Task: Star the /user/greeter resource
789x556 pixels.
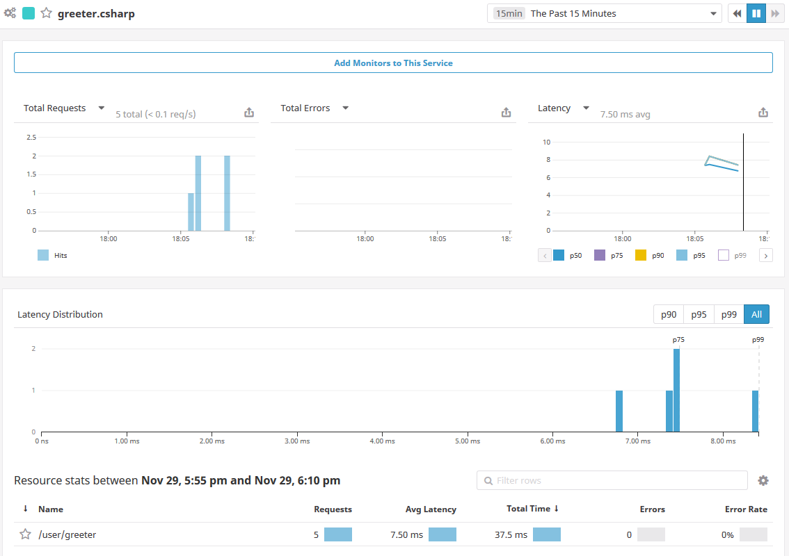Action: coord(25,534)
